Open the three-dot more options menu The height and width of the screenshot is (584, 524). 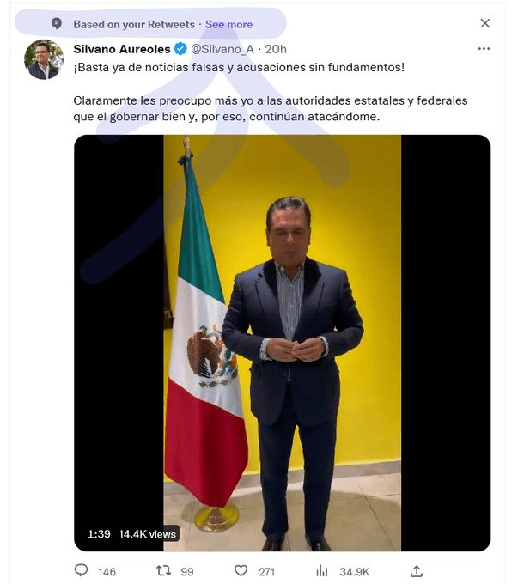click(484, 49)
